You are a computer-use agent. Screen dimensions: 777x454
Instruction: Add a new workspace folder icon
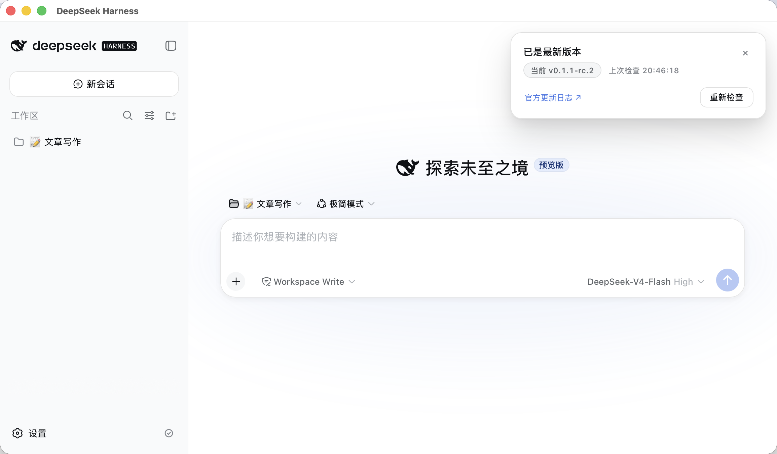[x=171, y=116]
